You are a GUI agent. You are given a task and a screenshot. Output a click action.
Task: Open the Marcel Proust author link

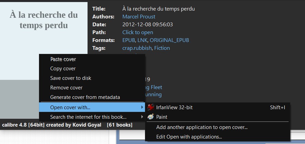(139, 16)
